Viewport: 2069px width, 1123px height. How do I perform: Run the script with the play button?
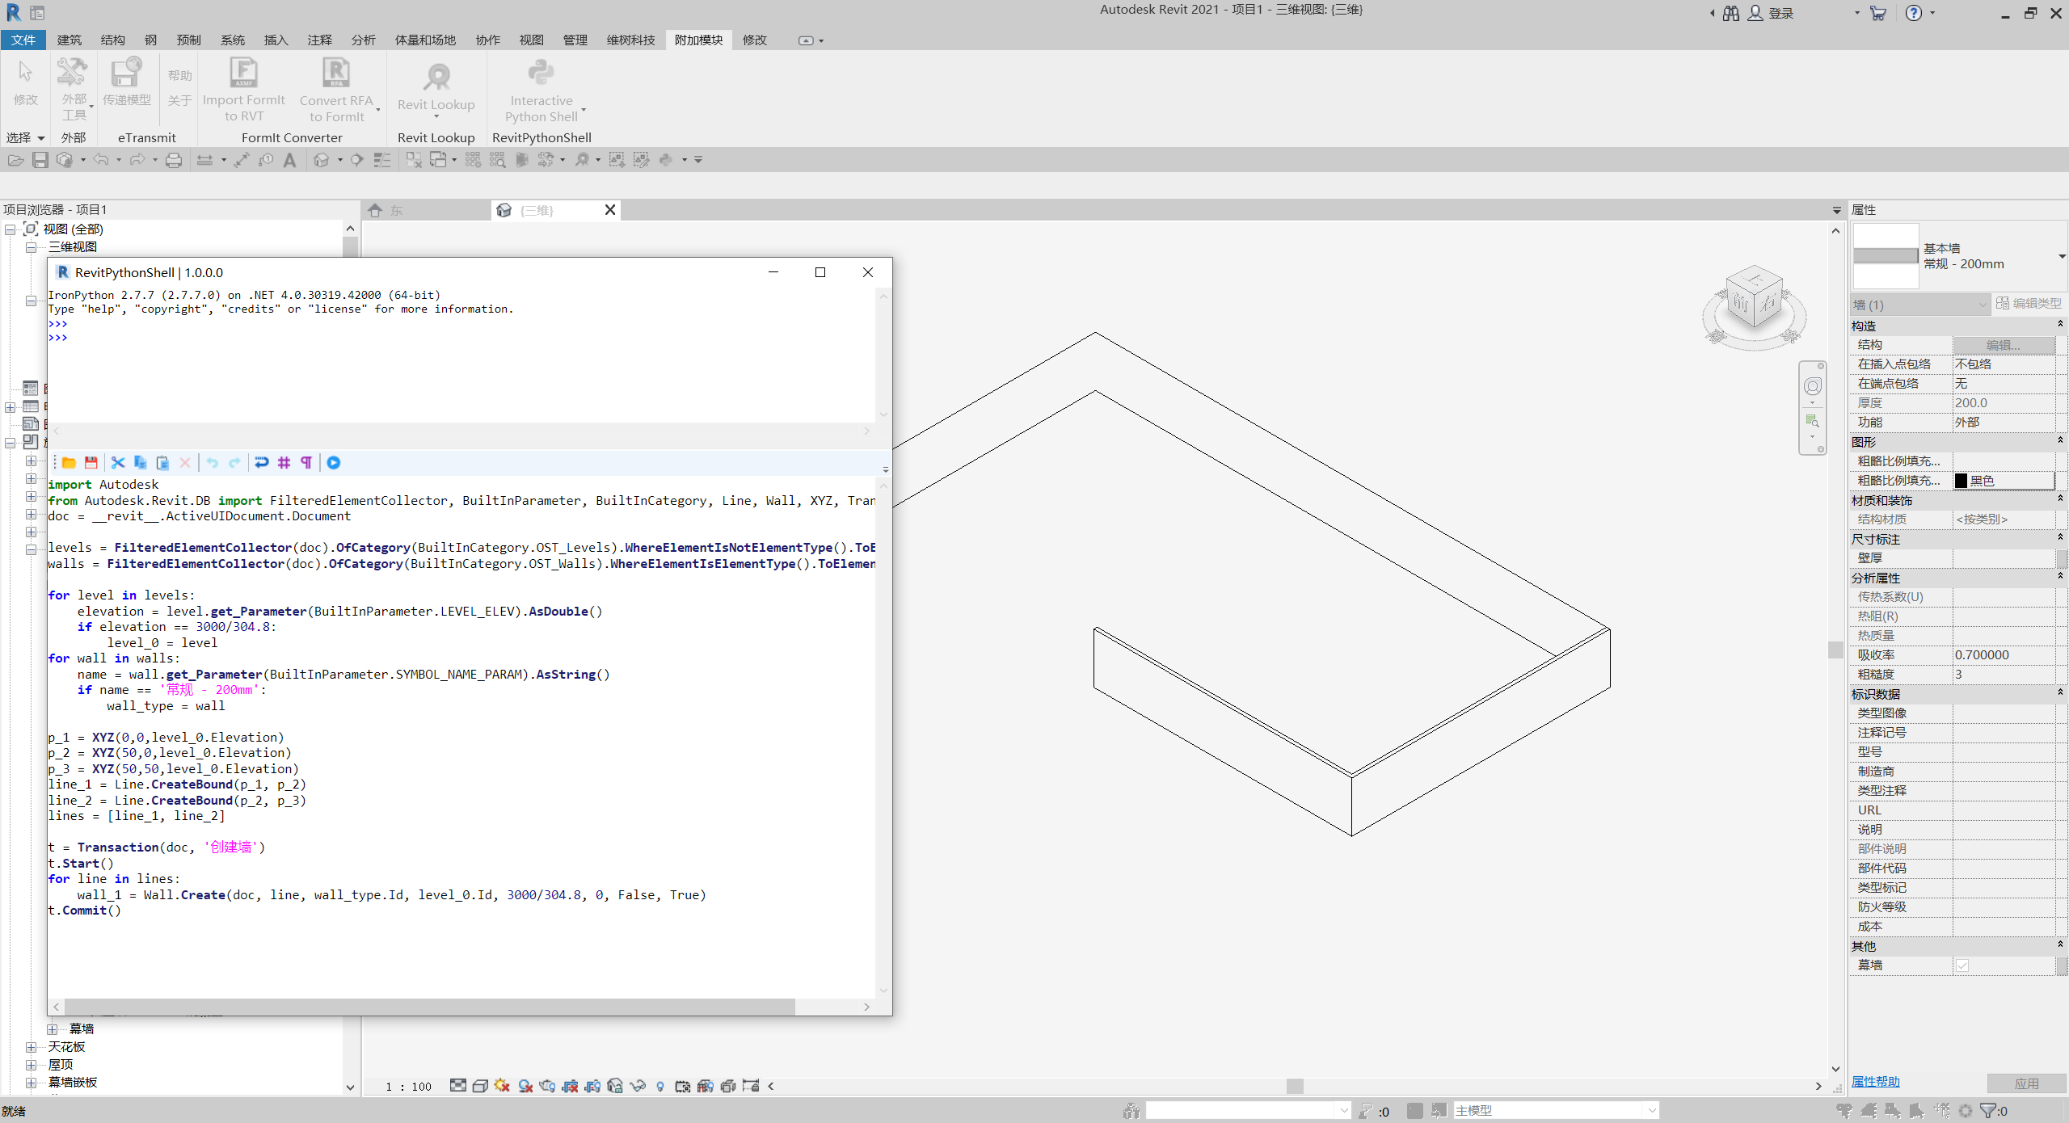click(334, 462)
